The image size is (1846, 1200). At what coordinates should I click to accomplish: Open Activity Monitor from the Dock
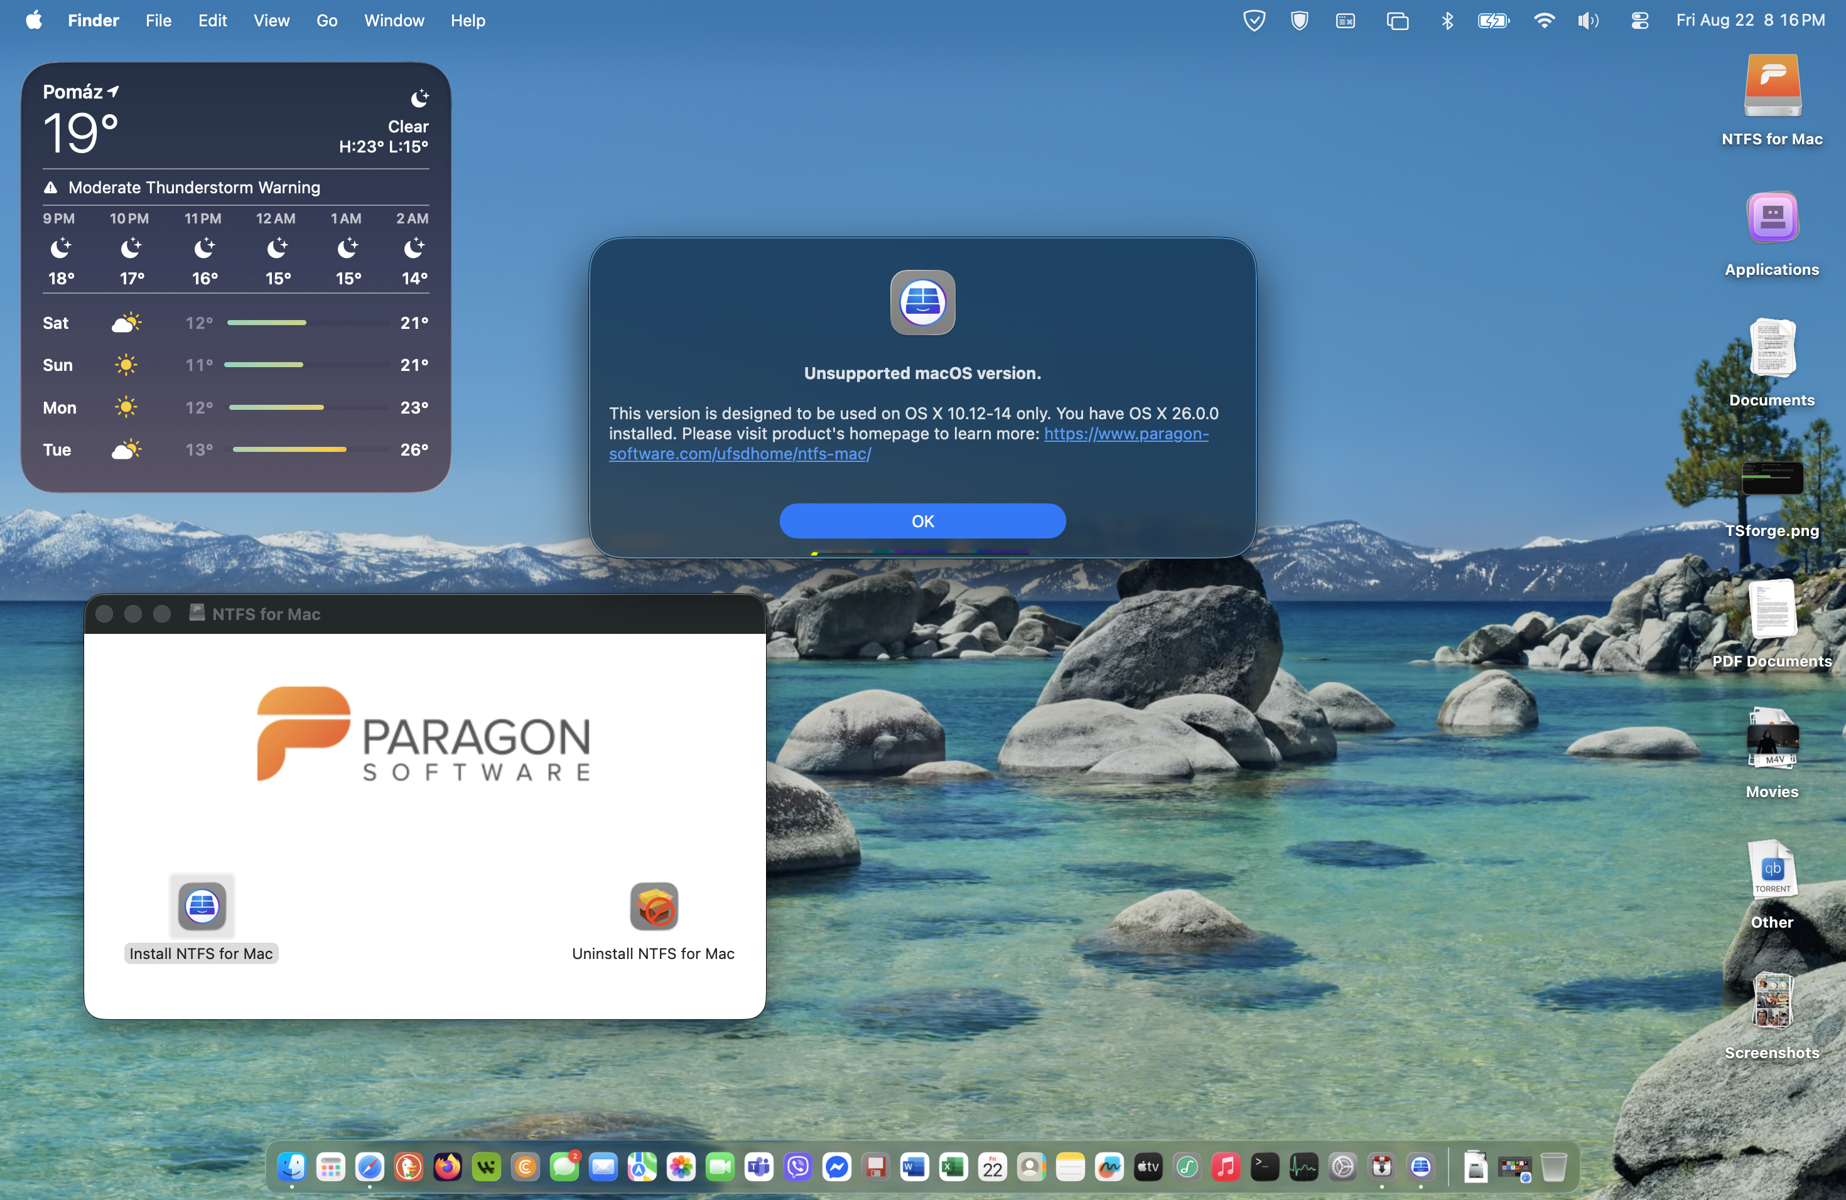click(1304, 1167)
